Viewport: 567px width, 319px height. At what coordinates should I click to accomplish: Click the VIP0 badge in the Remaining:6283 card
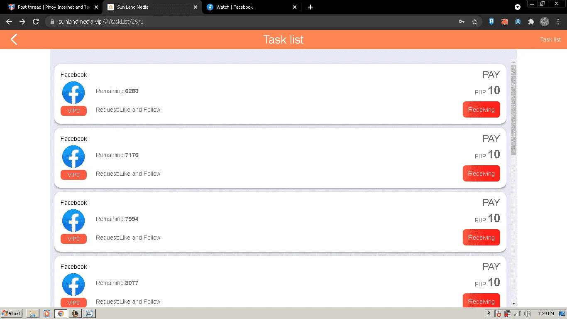coord(73,111)
